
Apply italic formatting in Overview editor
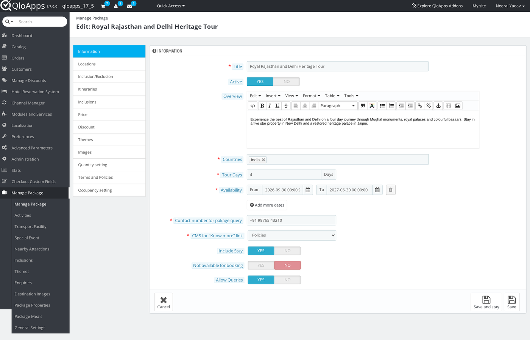point(270,106)
